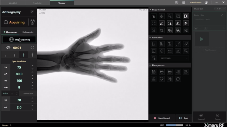Select the second smallest patient size figure
Image resolution: width=227 pixels, height=127 pixels.
pos(15,55)
